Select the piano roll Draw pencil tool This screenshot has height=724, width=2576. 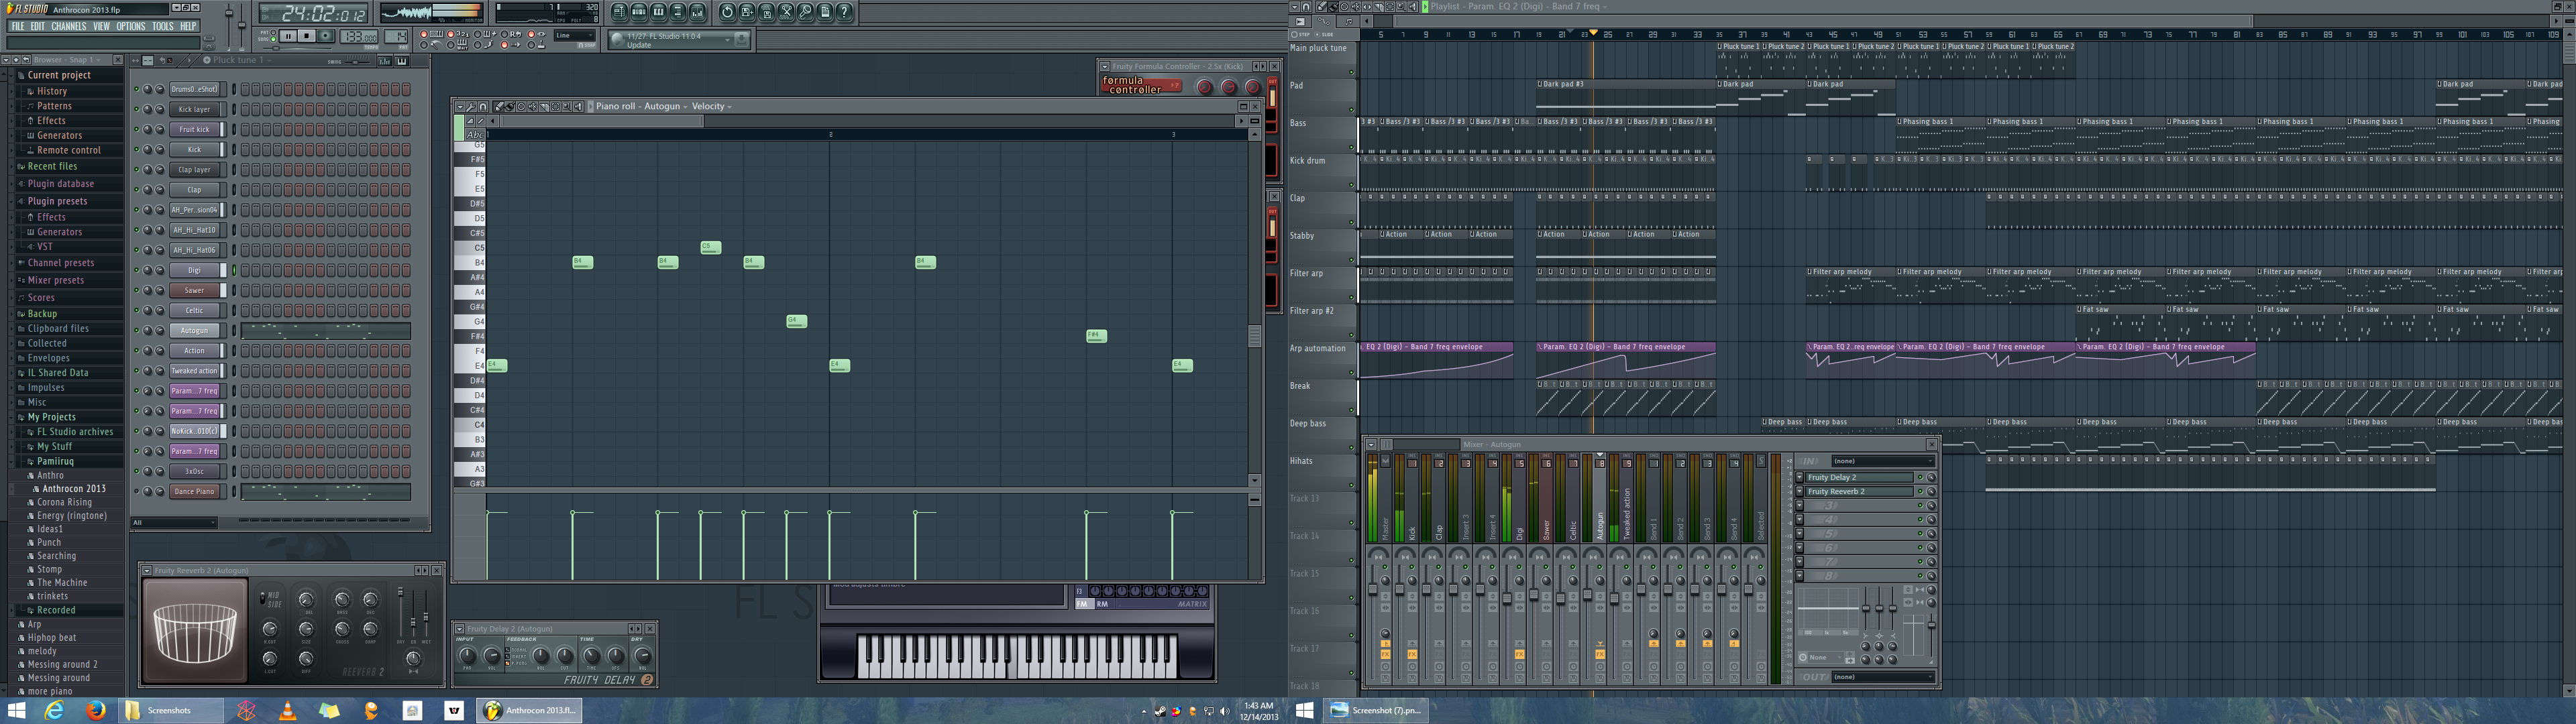[x=499, y=107]
